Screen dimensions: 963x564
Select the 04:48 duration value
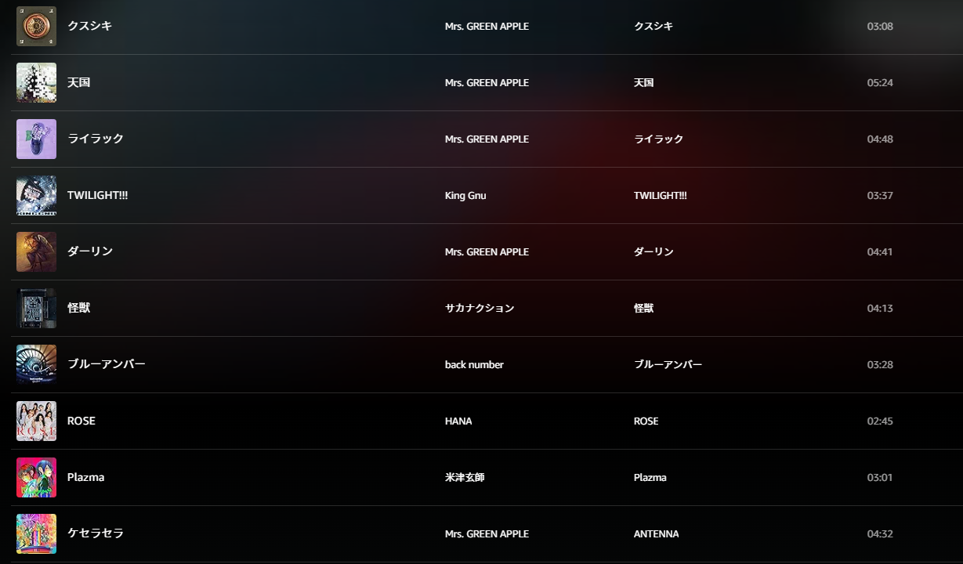(x=880, y=139)
